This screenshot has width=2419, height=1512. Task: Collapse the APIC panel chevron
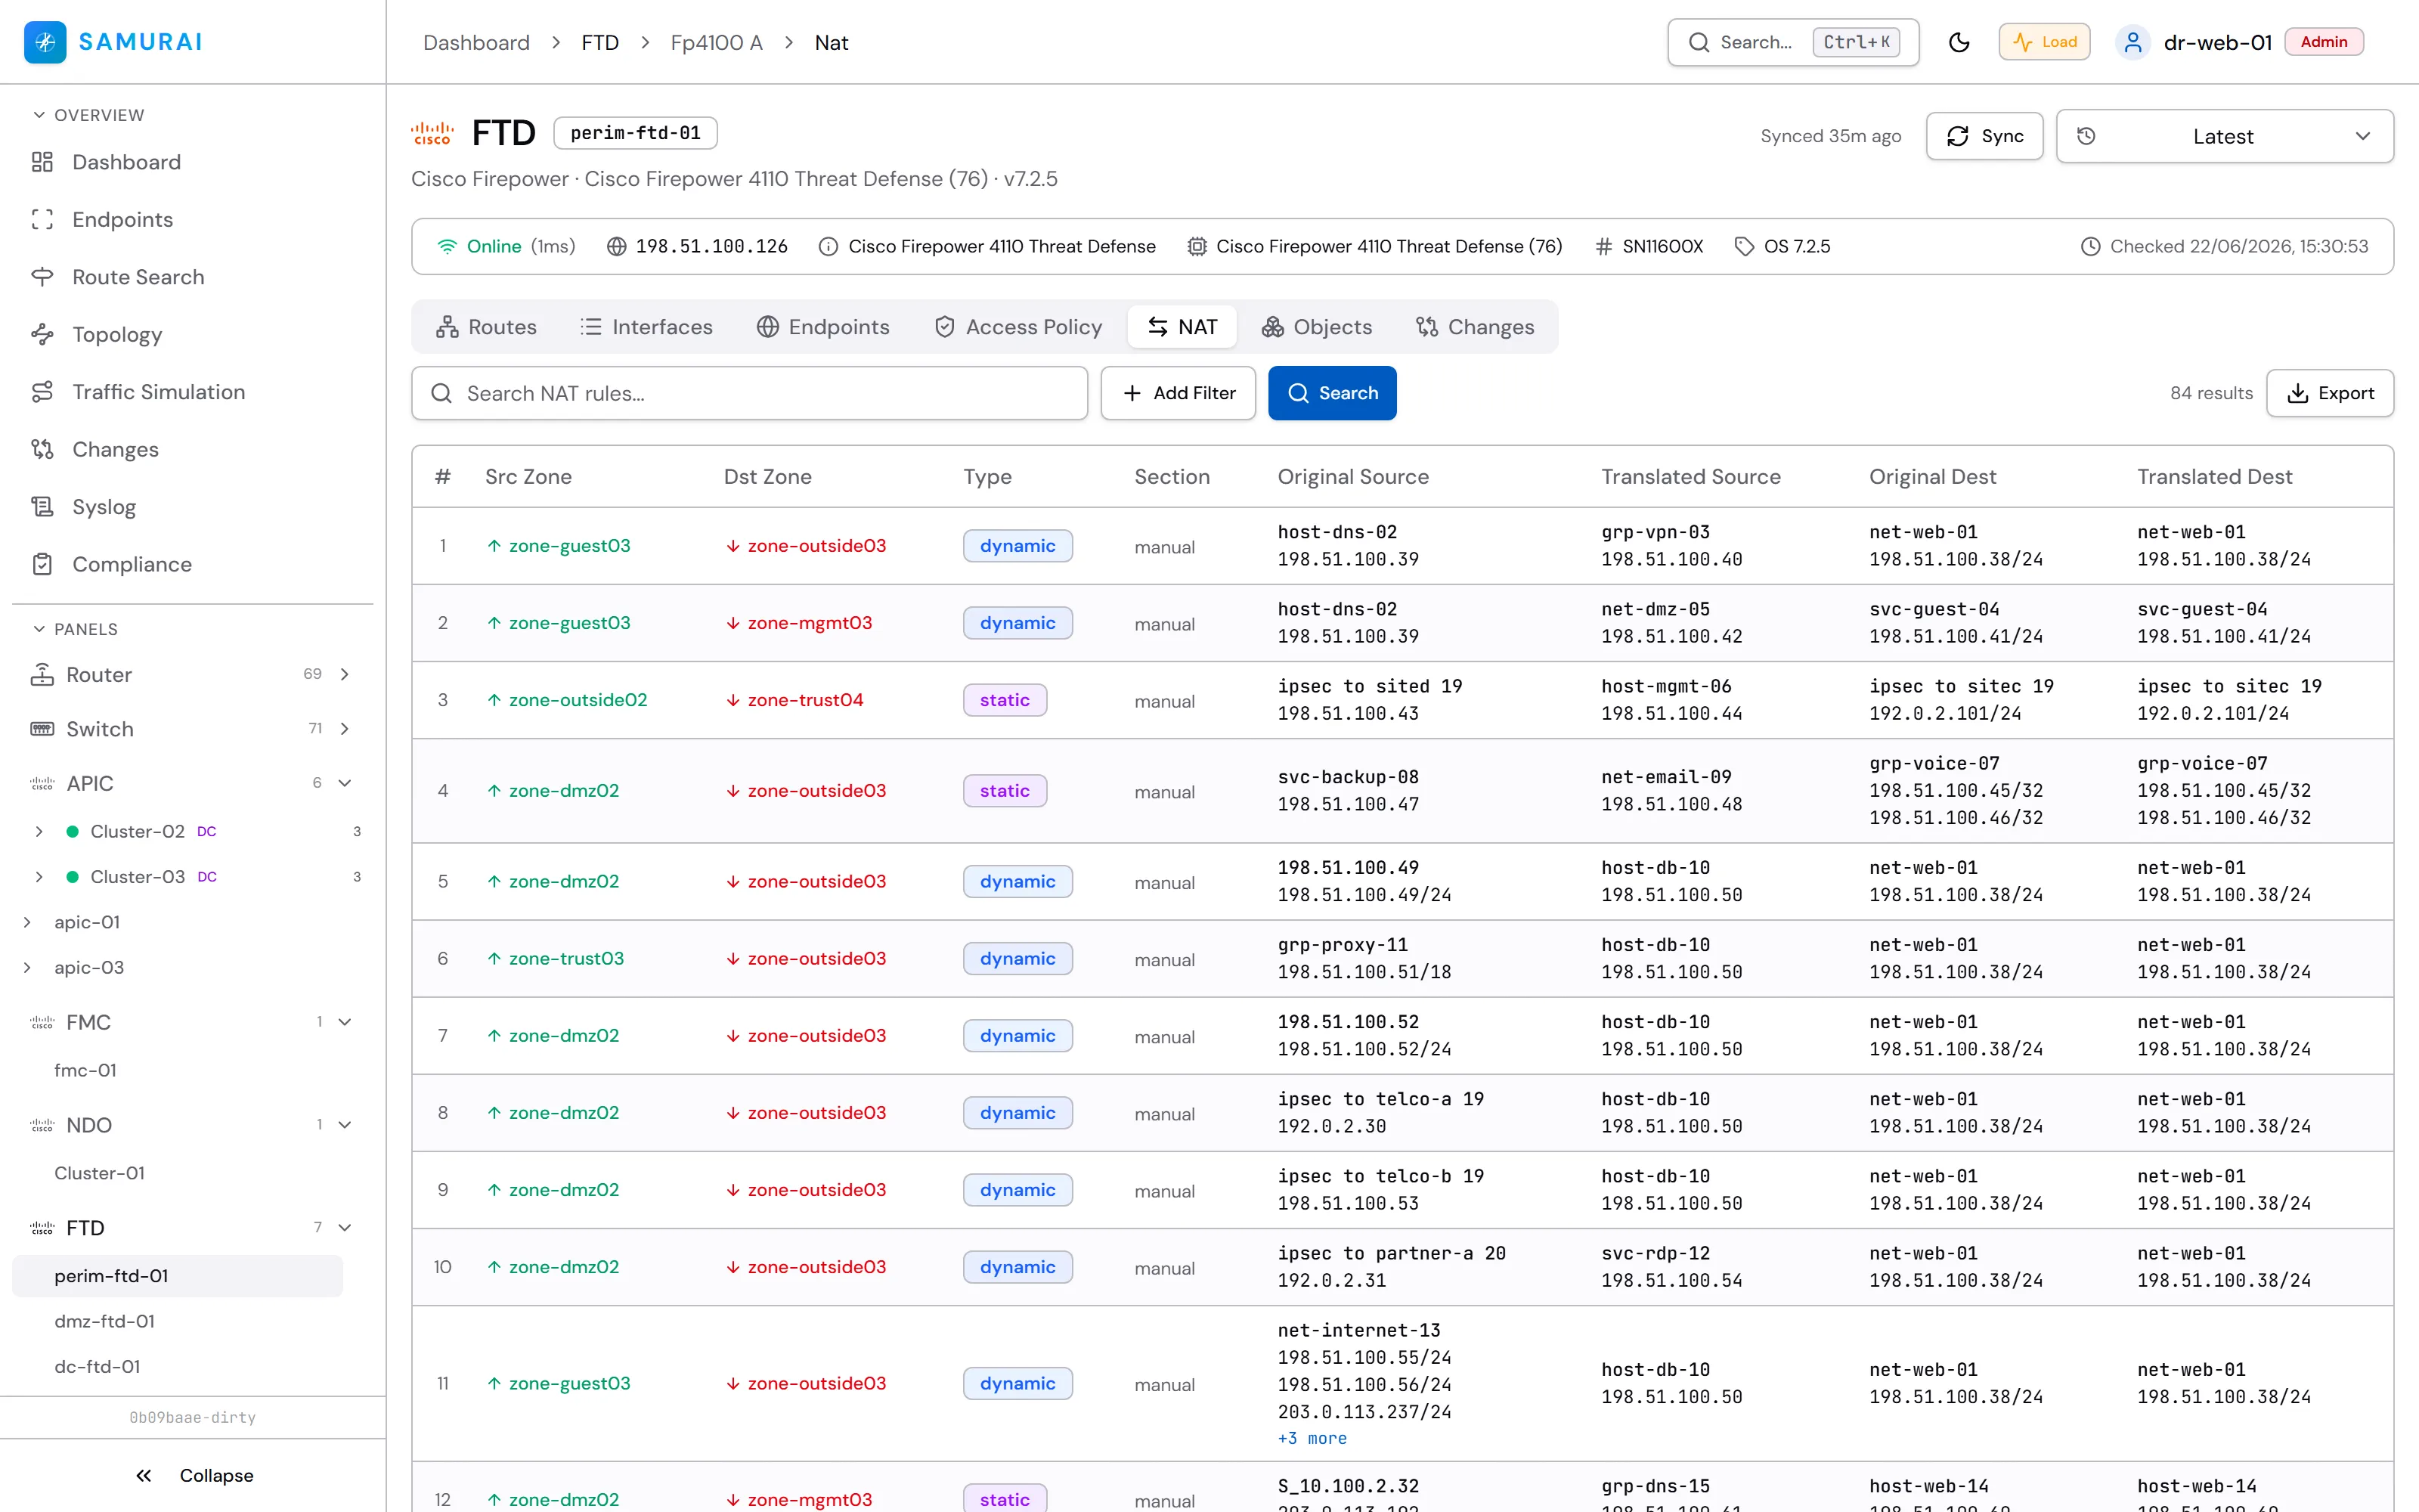pyautogui.click(x=345, y=783)
